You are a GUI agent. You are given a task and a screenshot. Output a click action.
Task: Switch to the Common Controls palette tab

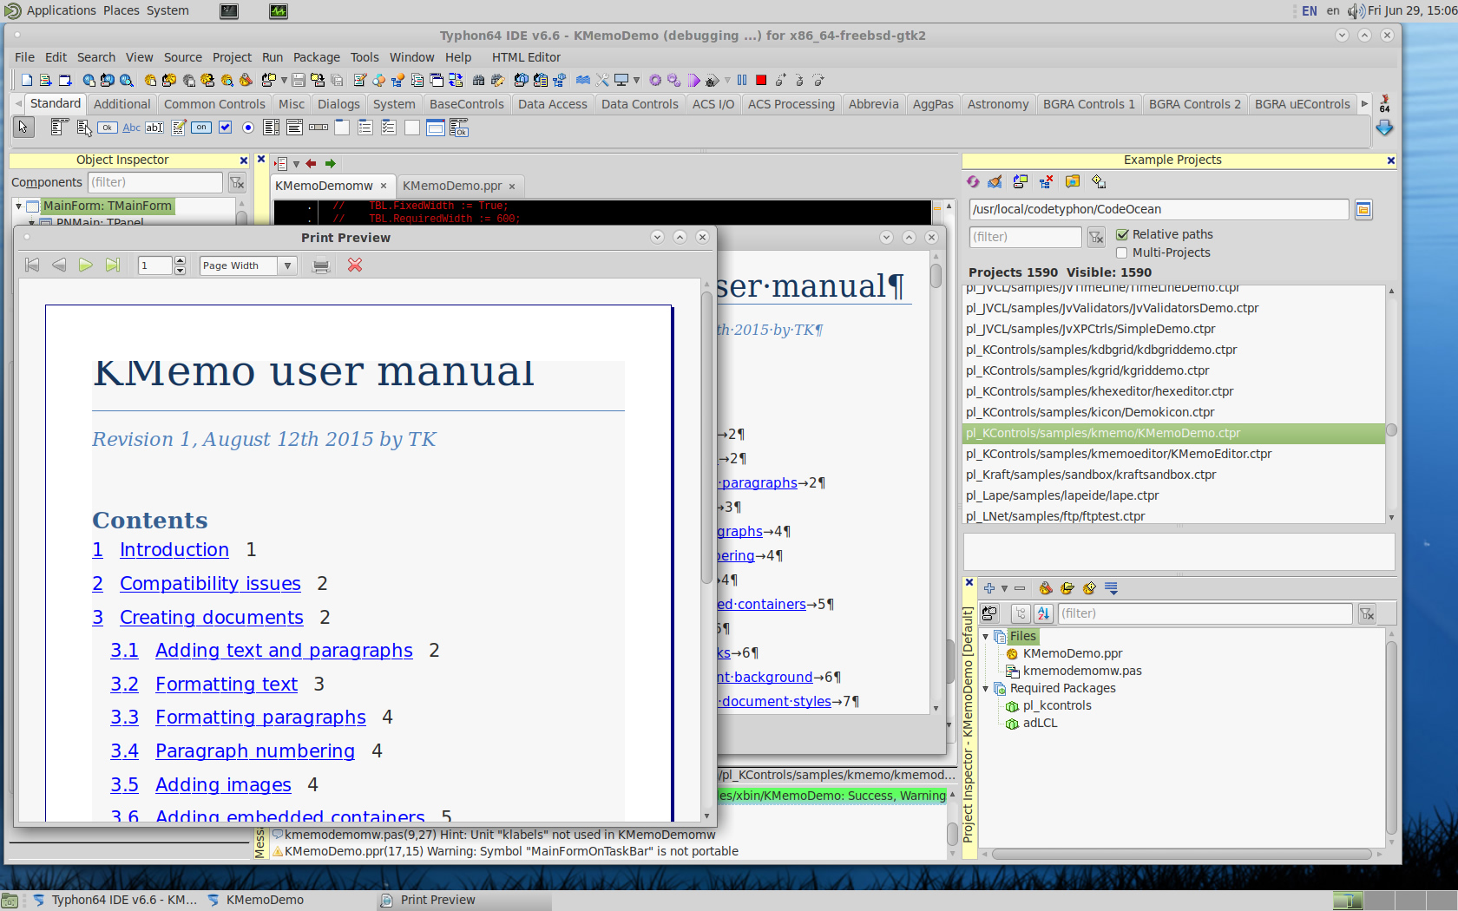[214, 104]
